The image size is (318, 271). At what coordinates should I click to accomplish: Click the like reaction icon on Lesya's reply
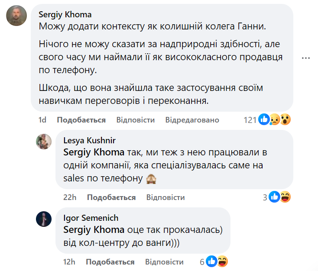274,197
